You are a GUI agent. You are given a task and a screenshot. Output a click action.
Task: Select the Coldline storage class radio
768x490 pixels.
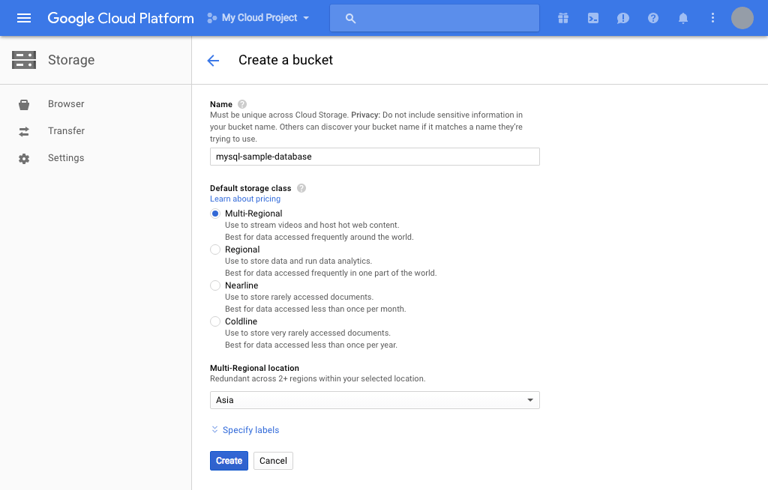(215, 321)
